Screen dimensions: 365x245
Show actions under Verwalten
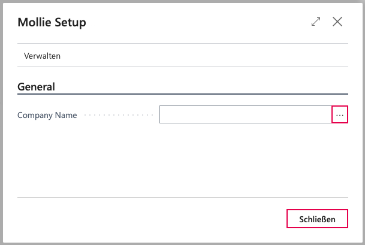(42, 56)
